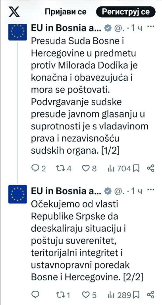Click the Пријави се login link

coord(66,12)
